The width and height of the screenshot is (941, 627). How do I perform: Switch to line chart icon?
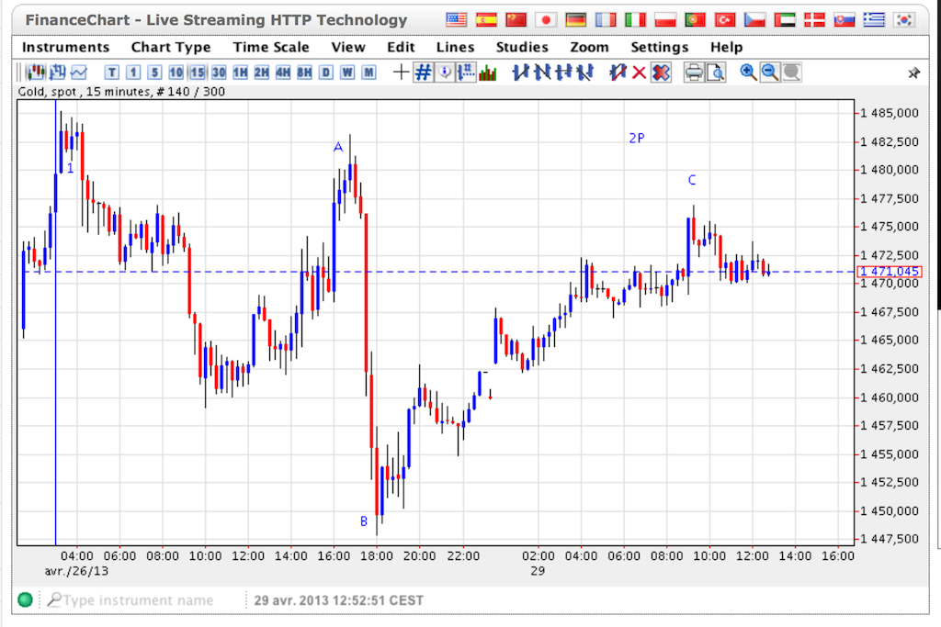pyautogui.click(x=79, y=73)
